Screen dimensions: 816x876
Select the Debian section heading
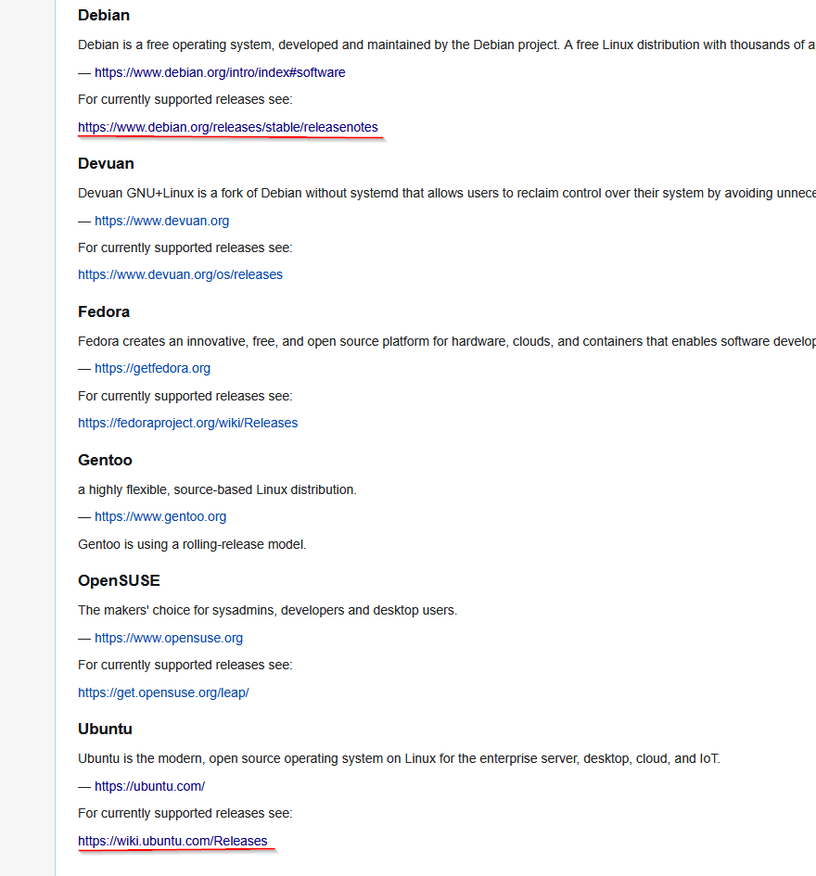104,15
